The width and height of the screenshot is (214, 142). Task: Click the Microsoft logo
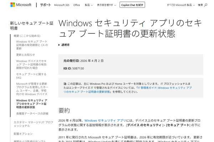click(21, 5)
